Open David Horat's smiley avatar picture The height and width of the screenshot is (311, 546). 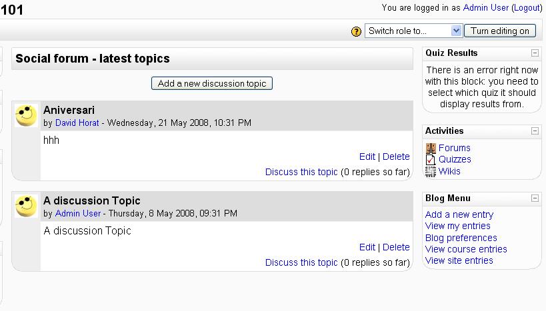click(26, 115)
